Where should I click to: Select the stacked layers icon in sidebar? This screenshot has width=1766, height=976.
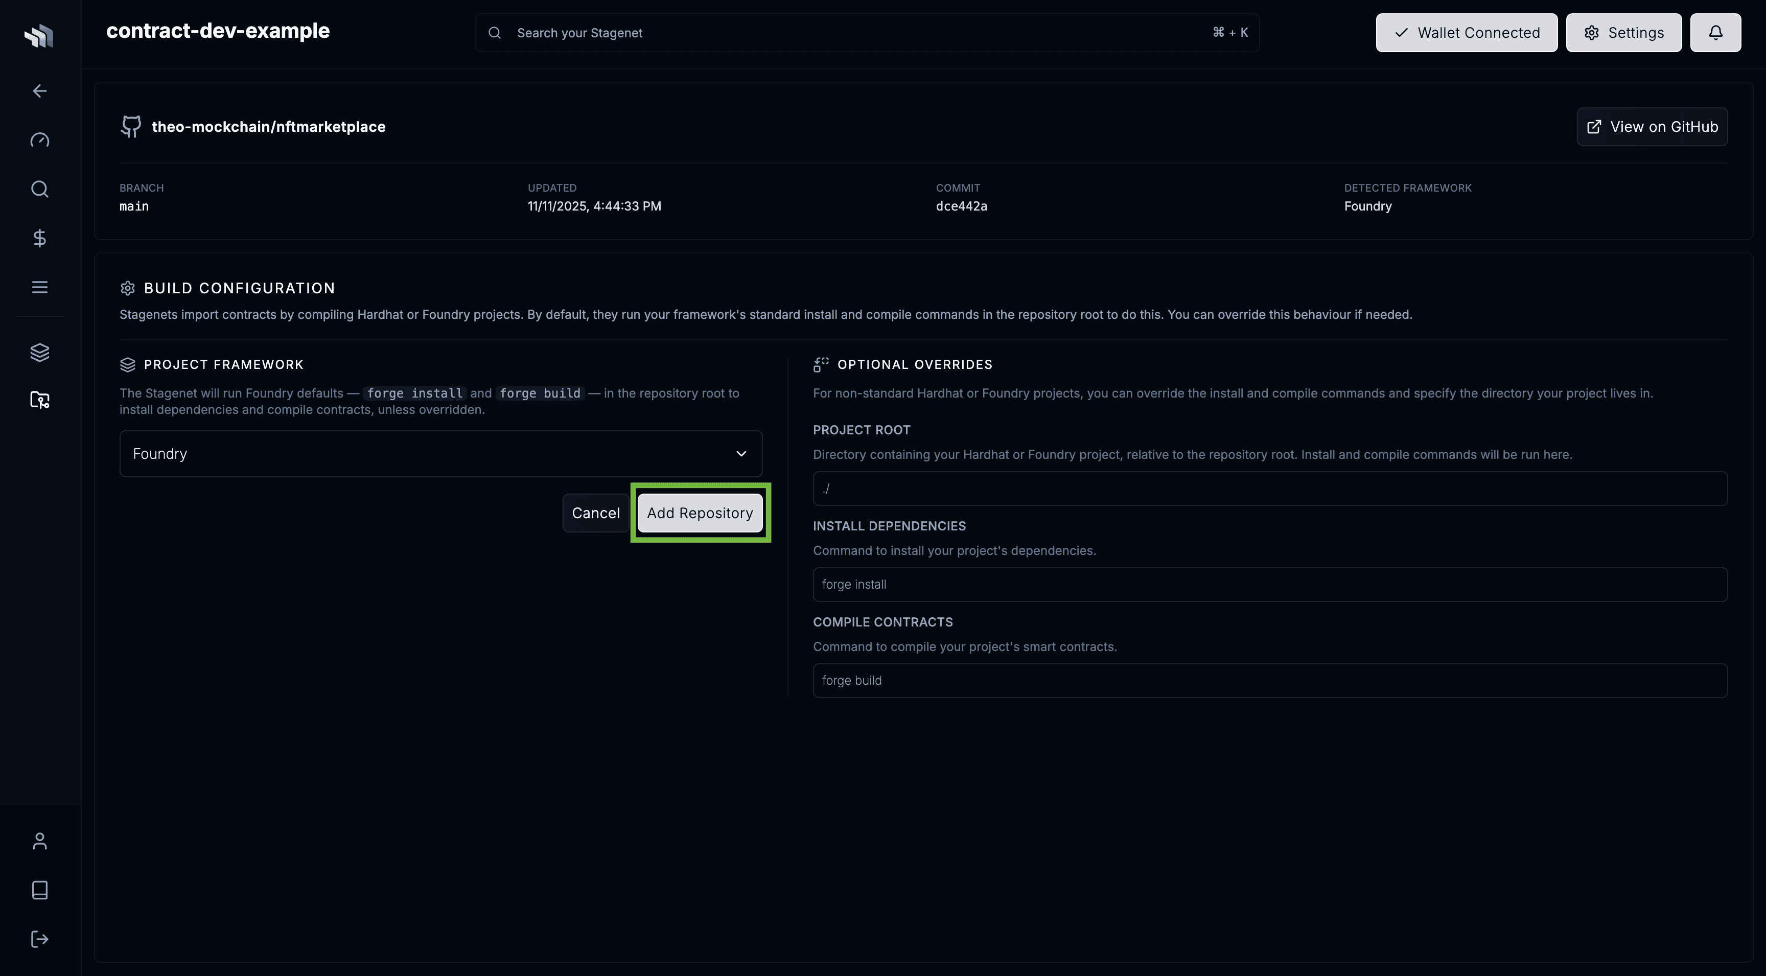tap(39, 352)
